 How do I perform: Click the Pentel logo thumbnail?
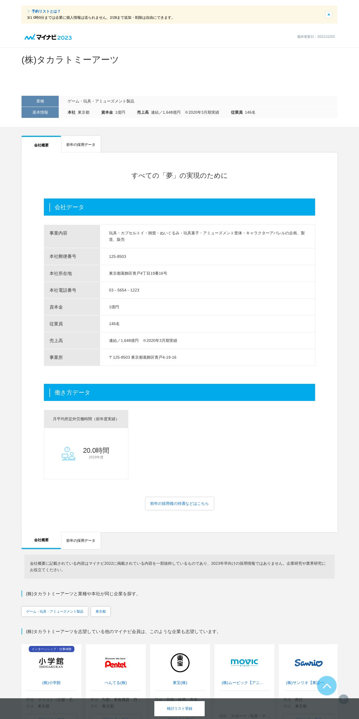115,663
